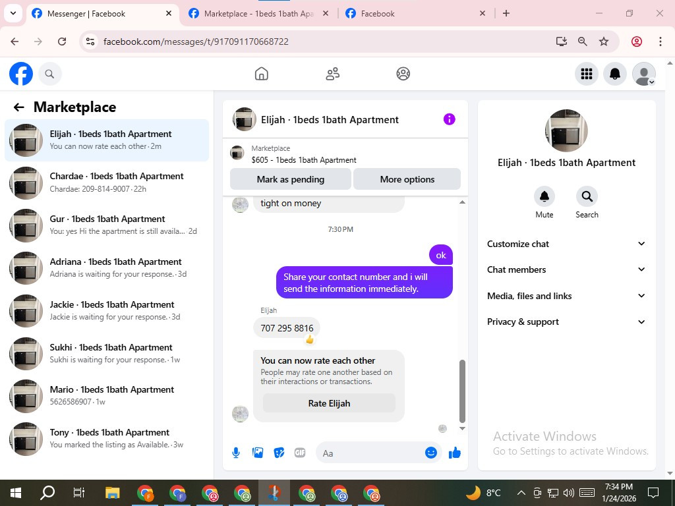
Task: Click the purple conversation information icon
Action: click(x=449, y=119)
